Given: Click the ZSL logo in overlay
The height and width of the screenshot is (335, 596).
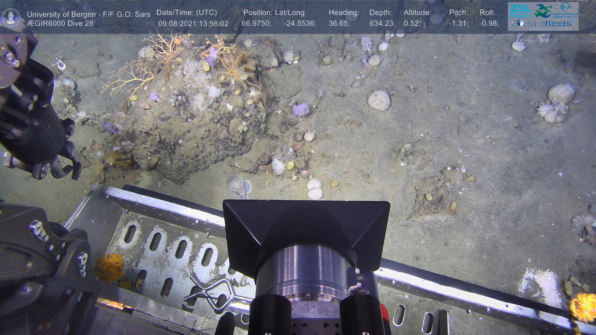Looking at the screenshot, I should pyautogui.click(x=520, y=10).
